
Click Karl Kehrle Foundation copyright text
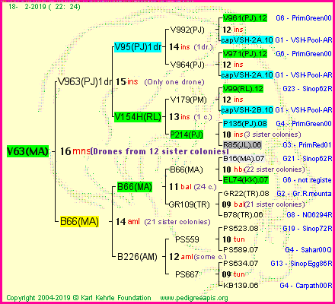click(116, 298)
